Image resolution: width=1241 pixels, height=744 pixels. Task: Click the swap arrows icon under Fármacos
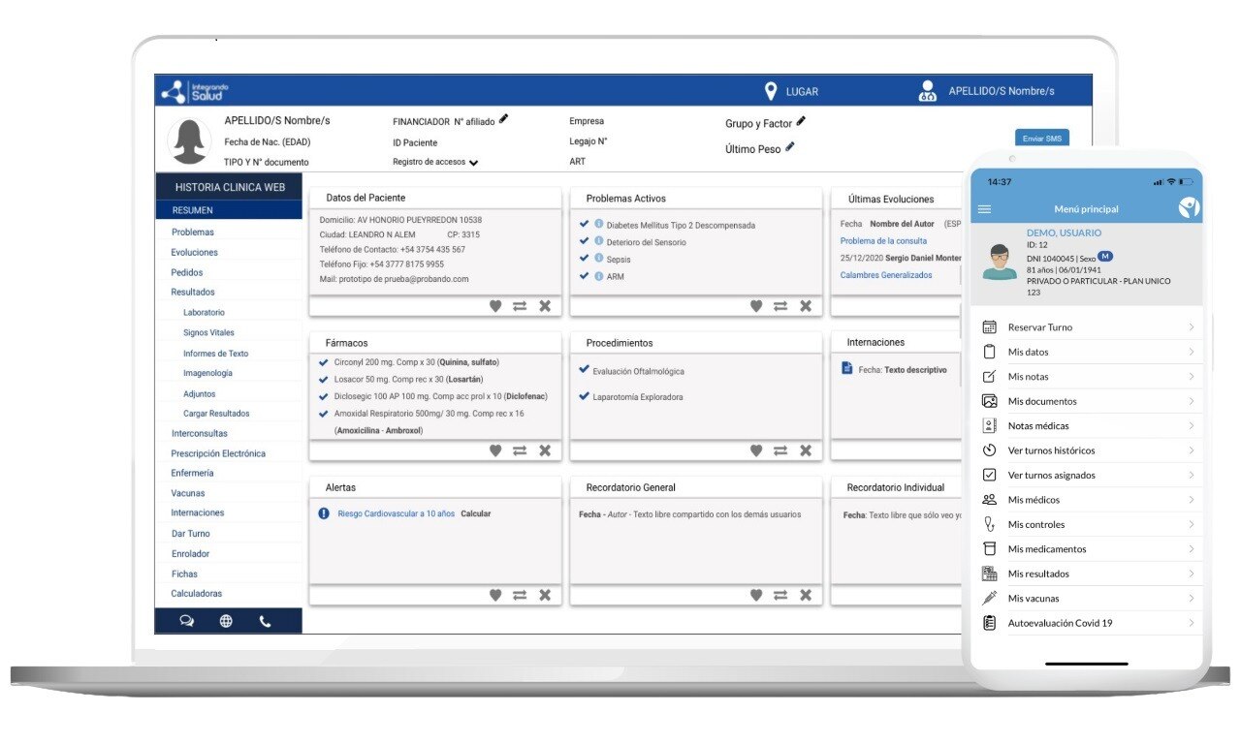(x=520, y=450)
